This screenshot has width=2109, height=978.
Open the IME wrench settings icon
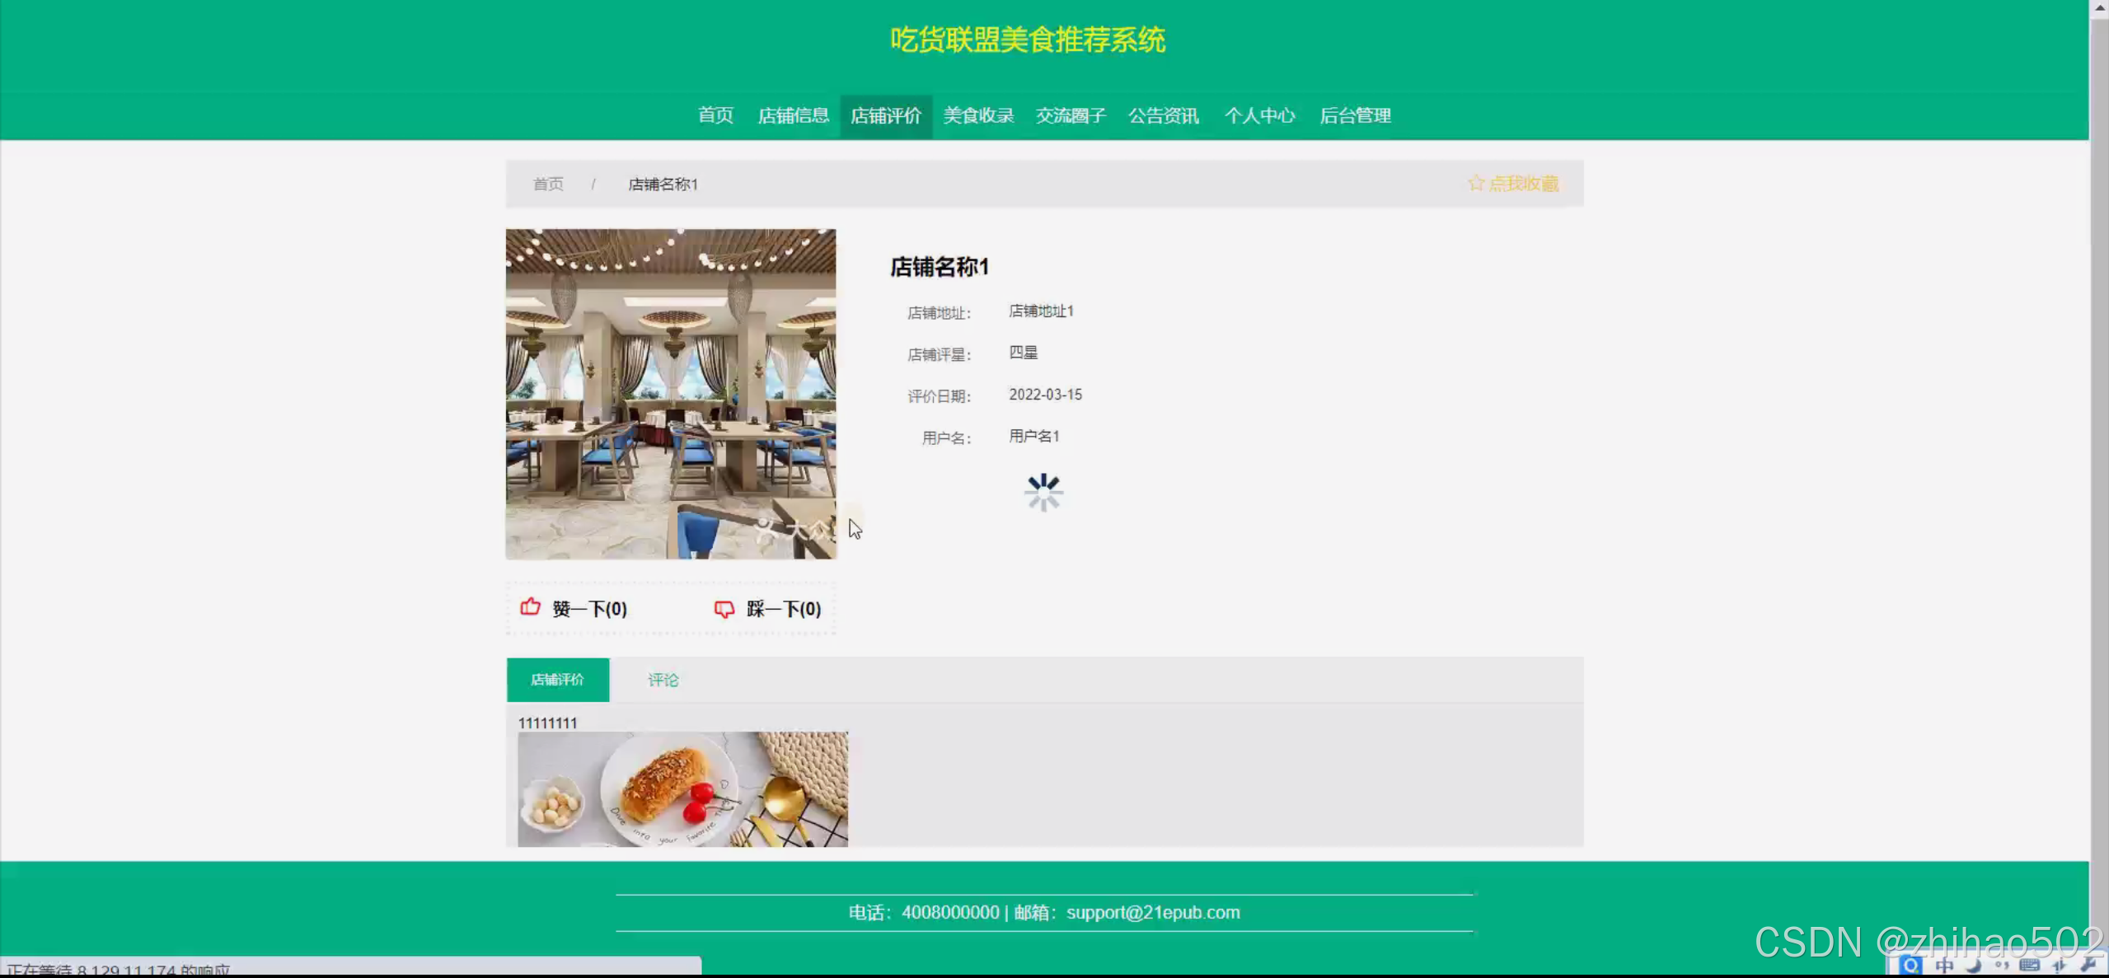pyautogui.click(x=2088, y=965)
